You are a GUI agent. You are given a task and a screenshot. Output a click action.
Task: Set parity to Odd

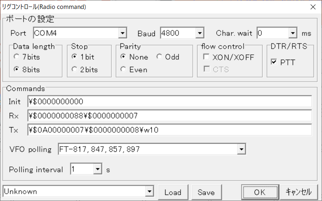[x=159, y=57]
